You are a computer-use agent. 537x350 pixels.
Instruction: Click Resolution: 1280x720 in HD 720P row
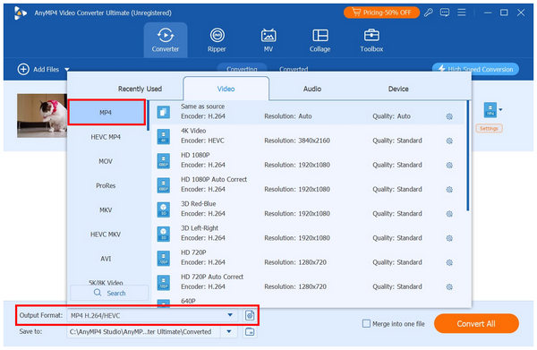[x=295, y=262]
